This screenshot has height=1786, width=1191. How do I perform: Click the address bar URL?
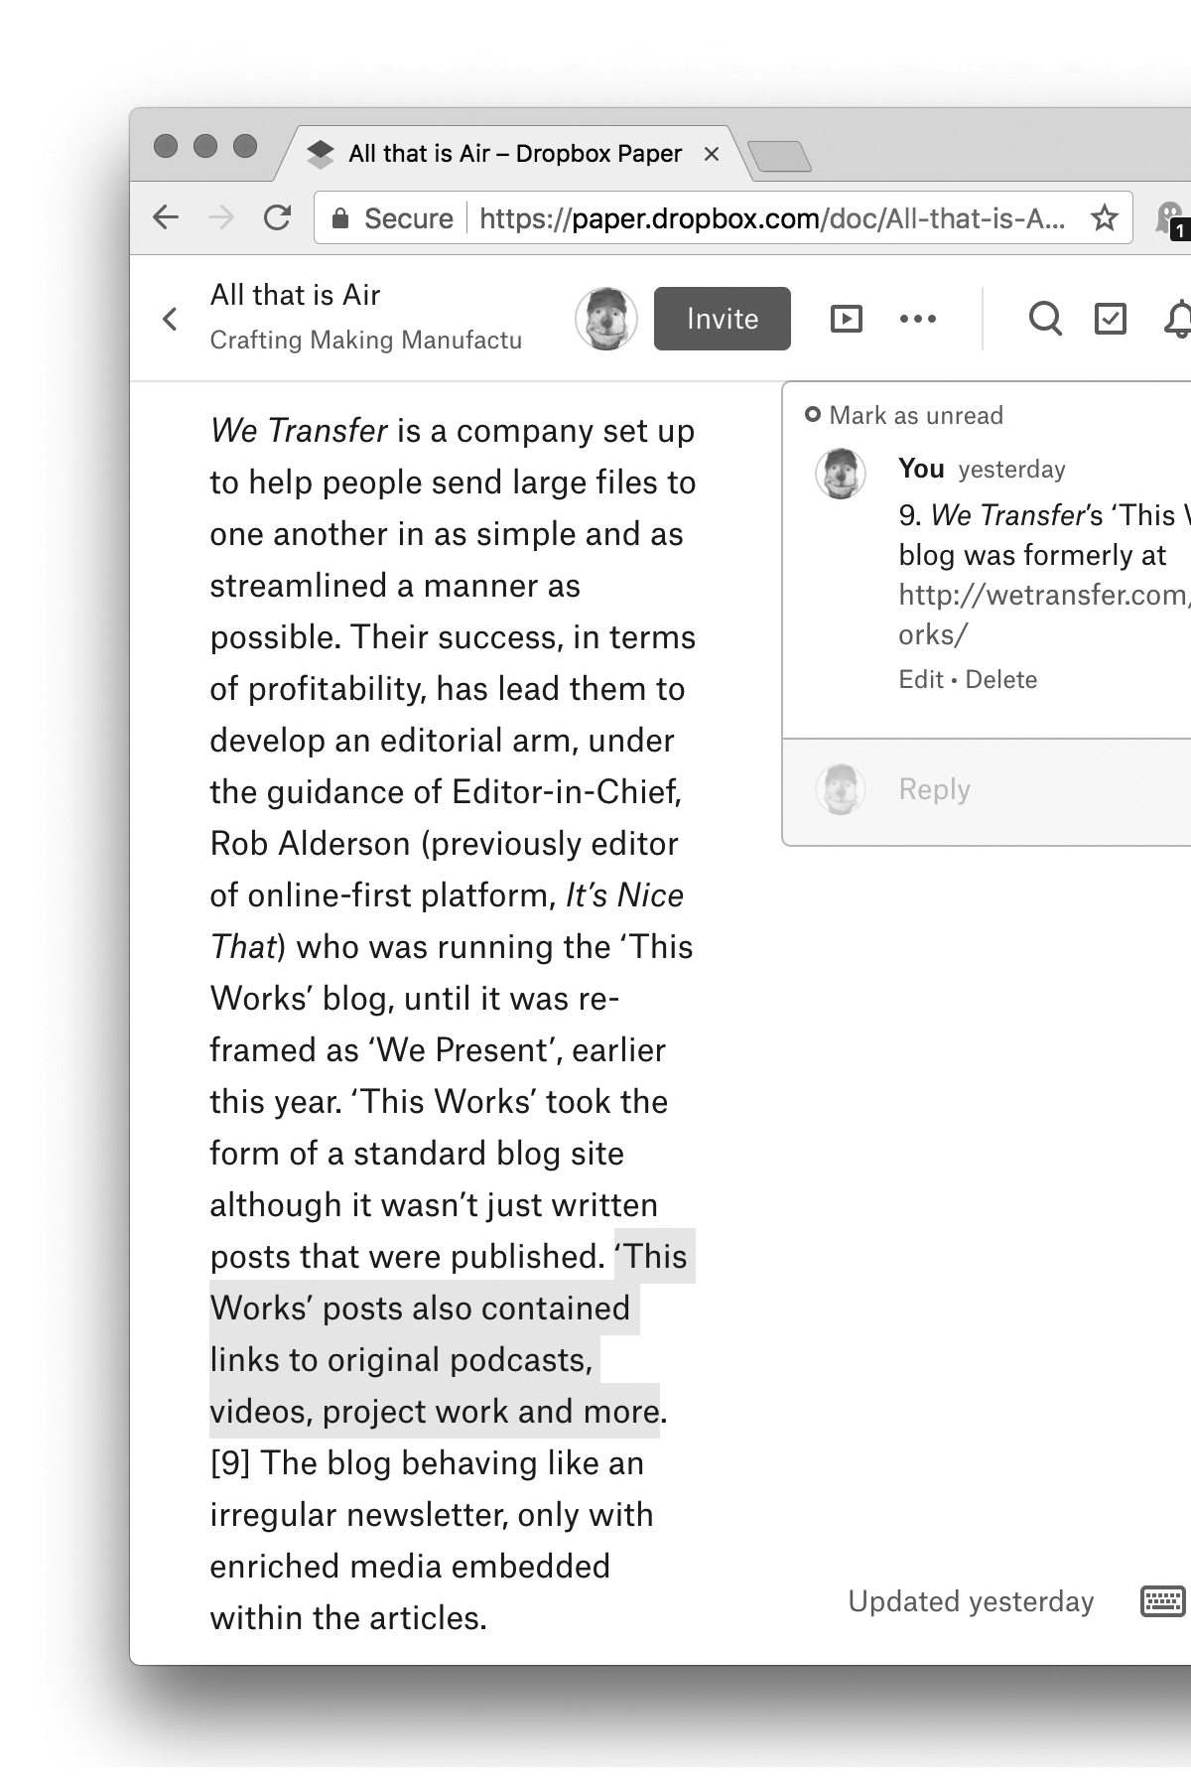coord(772,218)
